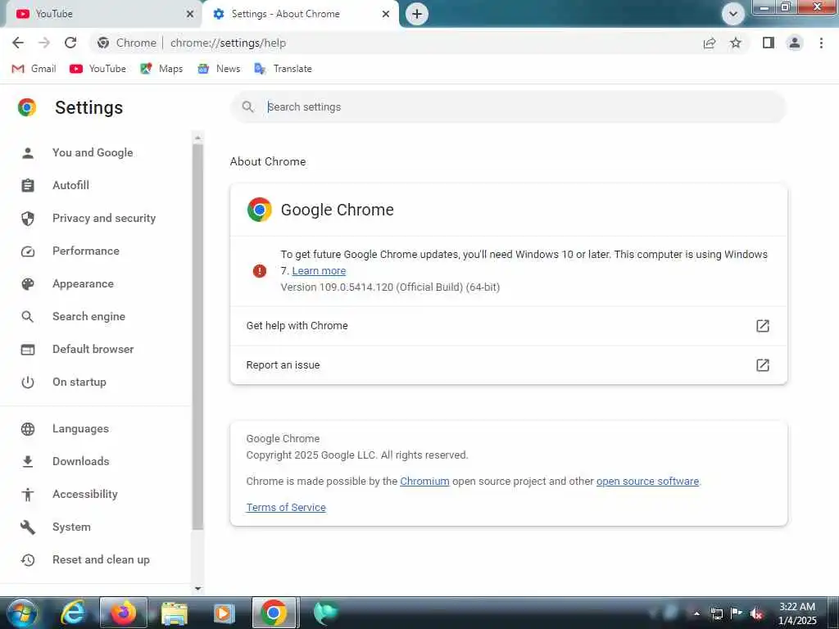
Task: Click the Search settings field
Action: point(508,107)
